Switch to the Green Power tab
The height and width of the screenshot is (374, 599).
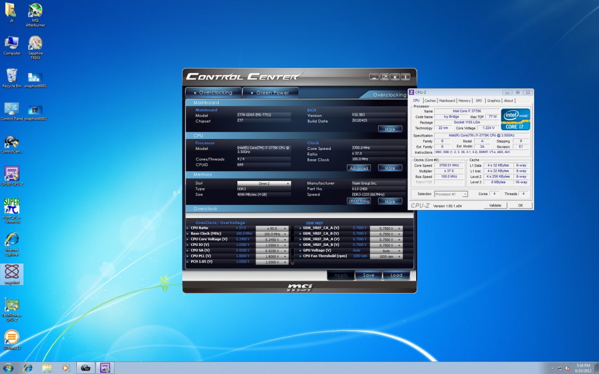point(270,93)
